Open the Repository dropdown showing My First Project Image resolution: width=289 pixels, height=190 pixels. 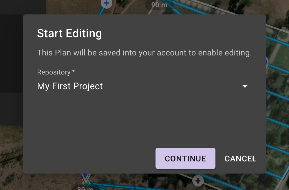(x=144, y=86)
